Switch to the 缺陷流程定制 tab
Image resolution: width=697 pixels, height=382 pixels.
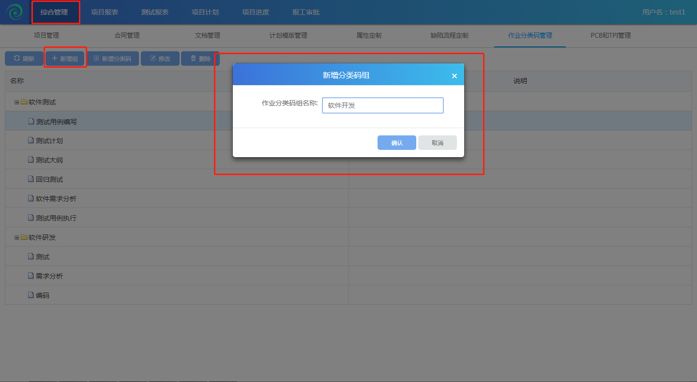coord(449,35)
